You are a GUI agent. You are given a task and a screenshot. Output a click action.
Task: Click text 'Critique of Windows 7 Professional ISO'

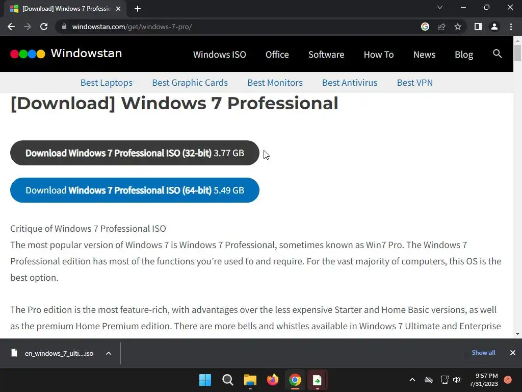[x=88, y=229]
